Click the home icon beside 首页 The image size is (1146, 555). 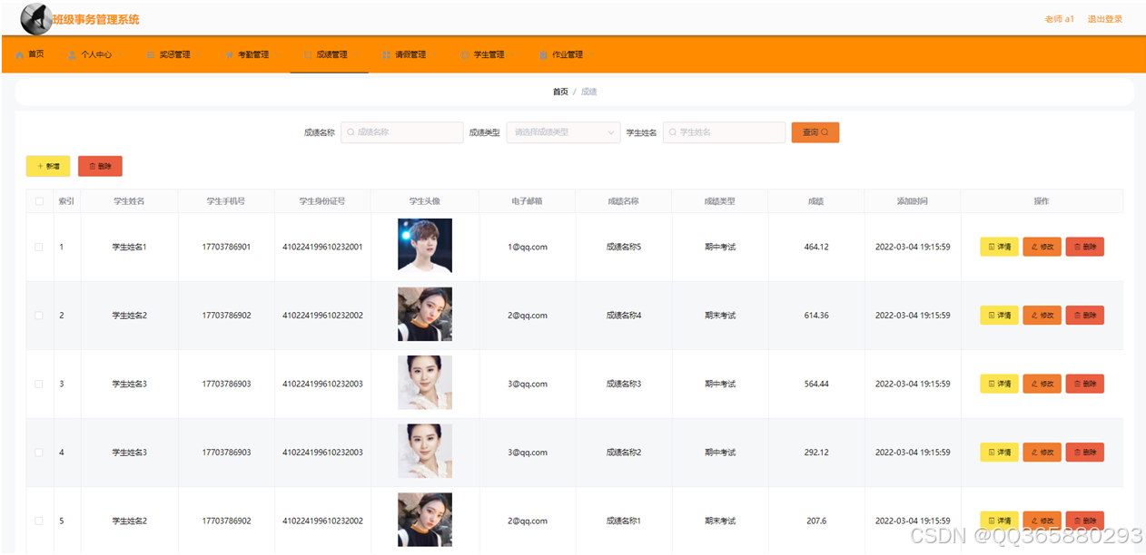(19, 54)
